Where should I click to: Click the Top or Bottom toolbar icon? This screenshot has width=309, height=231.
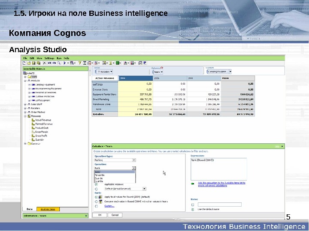point(89,63)
